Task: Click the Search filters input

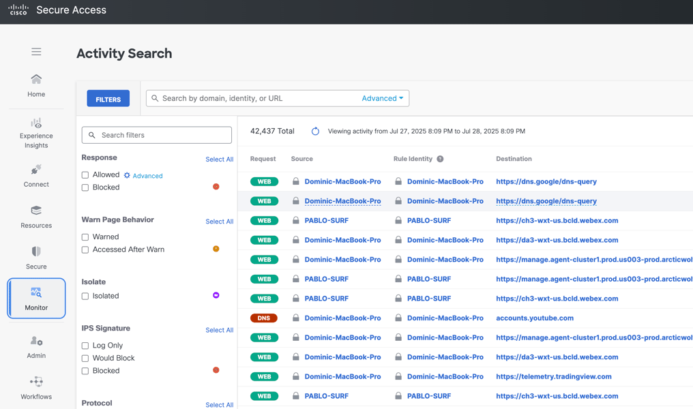Action: [156, 135]
